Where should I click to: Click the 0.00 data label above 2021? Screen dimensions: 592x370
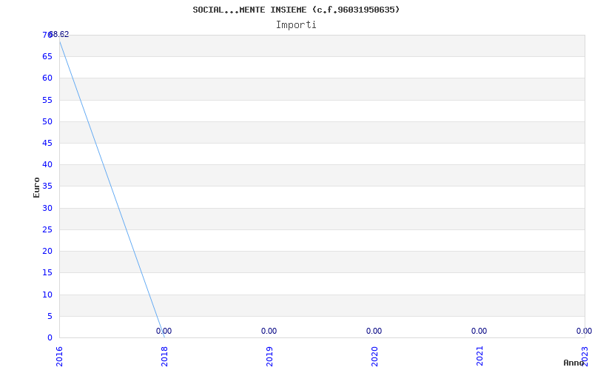(479, 331)
